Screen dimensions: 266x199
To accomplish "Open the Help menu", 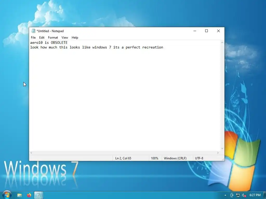I will [x=75, y=38].
